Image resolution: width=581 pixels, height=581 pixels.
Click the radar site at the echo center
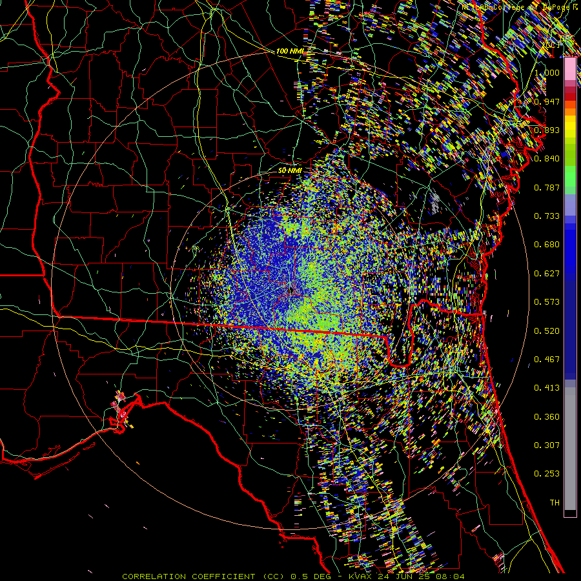(292, 290)
